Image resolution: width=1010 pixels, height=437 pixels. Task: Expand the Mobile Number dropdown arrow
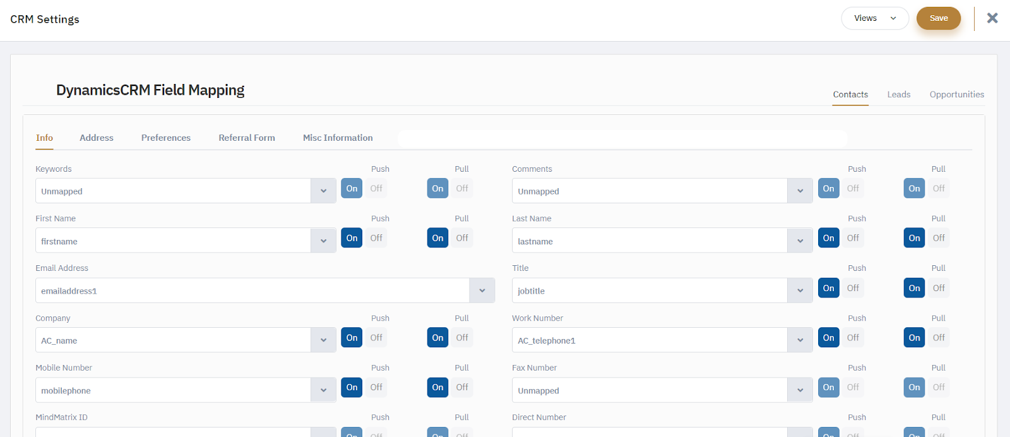pyautogui.click(x=323, y=390)
